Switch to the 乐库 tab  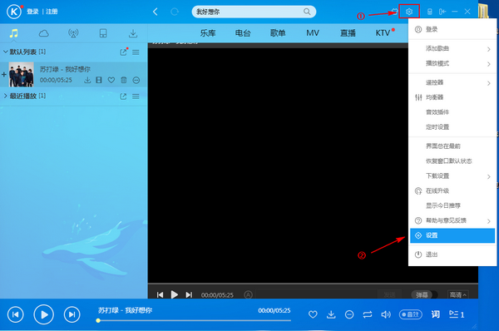click(208, 33)
